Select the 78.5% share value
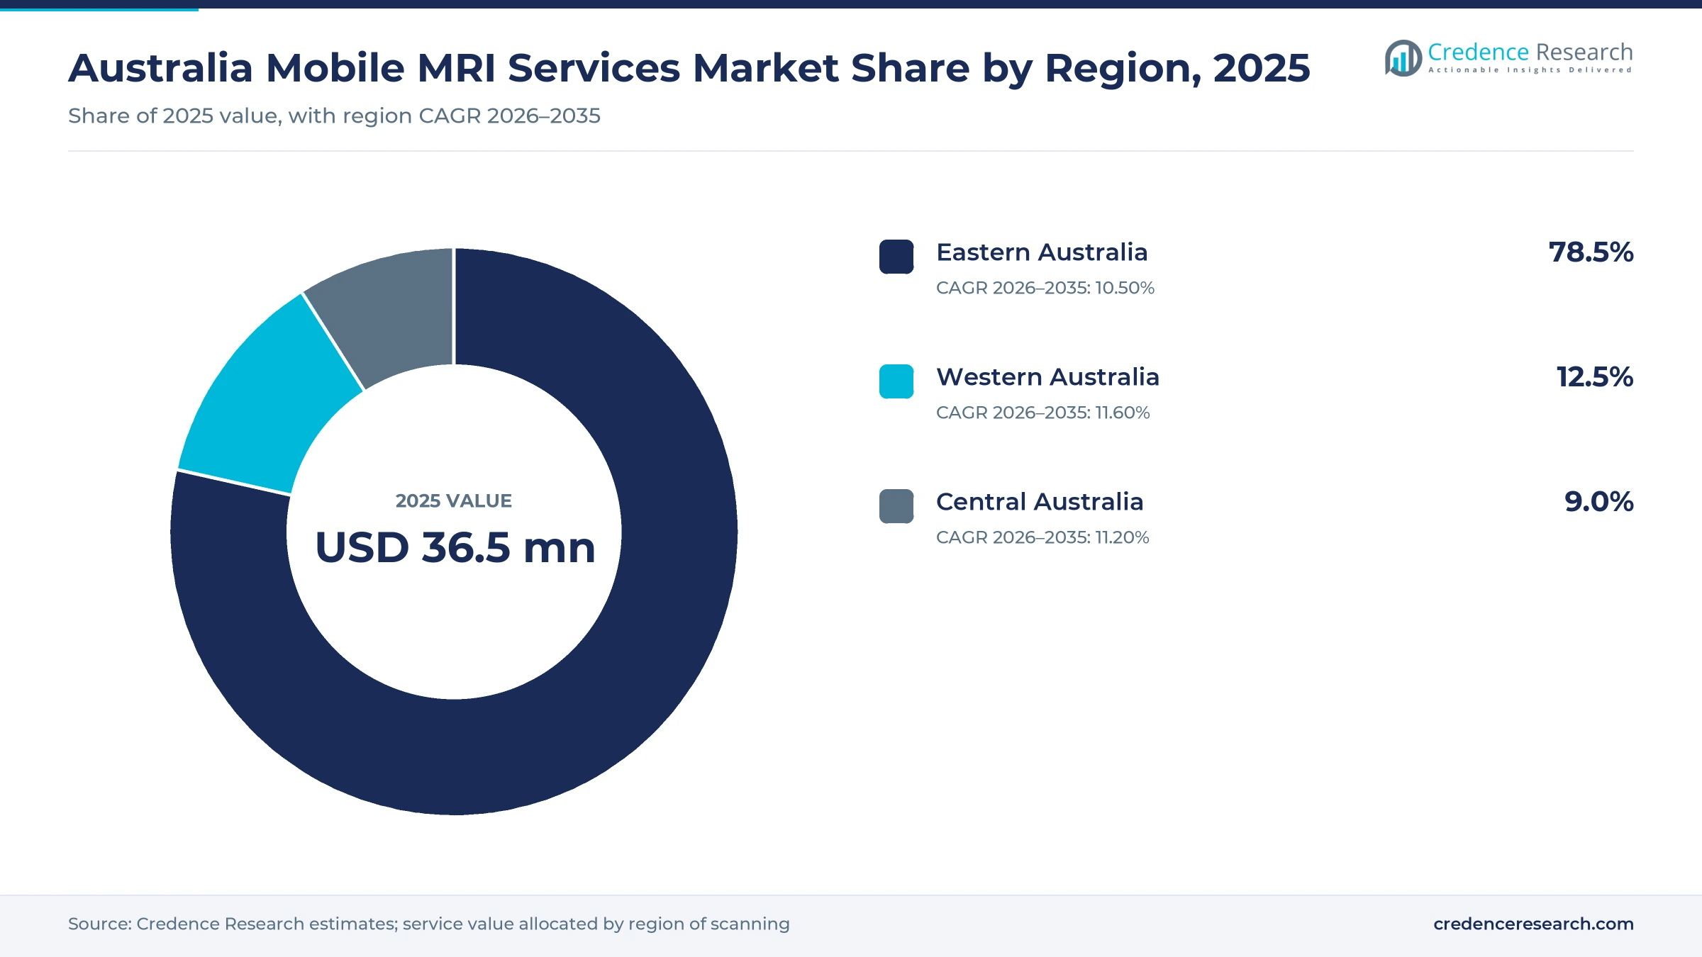Viewport: 1702px width, 957px height. click(1591, 252)
